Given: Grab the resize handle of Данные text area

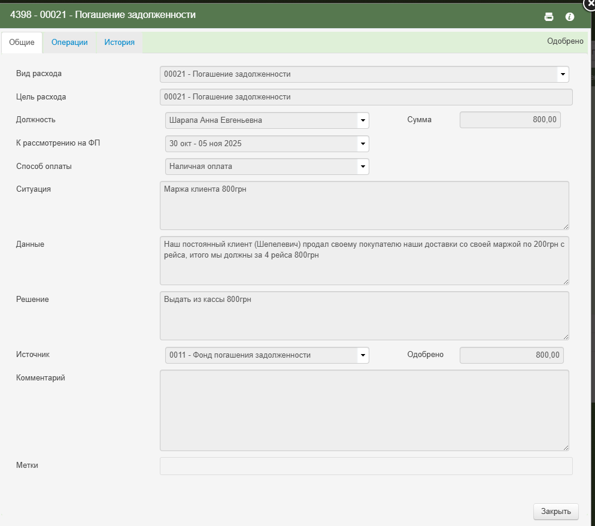Looking at the screenshot, I should click(x=566, y=282).
